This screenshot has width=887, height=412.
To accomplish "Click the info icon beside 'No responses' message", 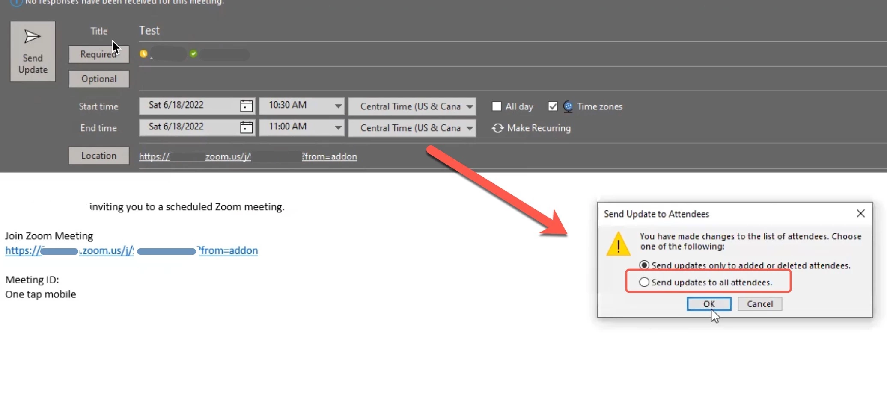I will [16, 2].
